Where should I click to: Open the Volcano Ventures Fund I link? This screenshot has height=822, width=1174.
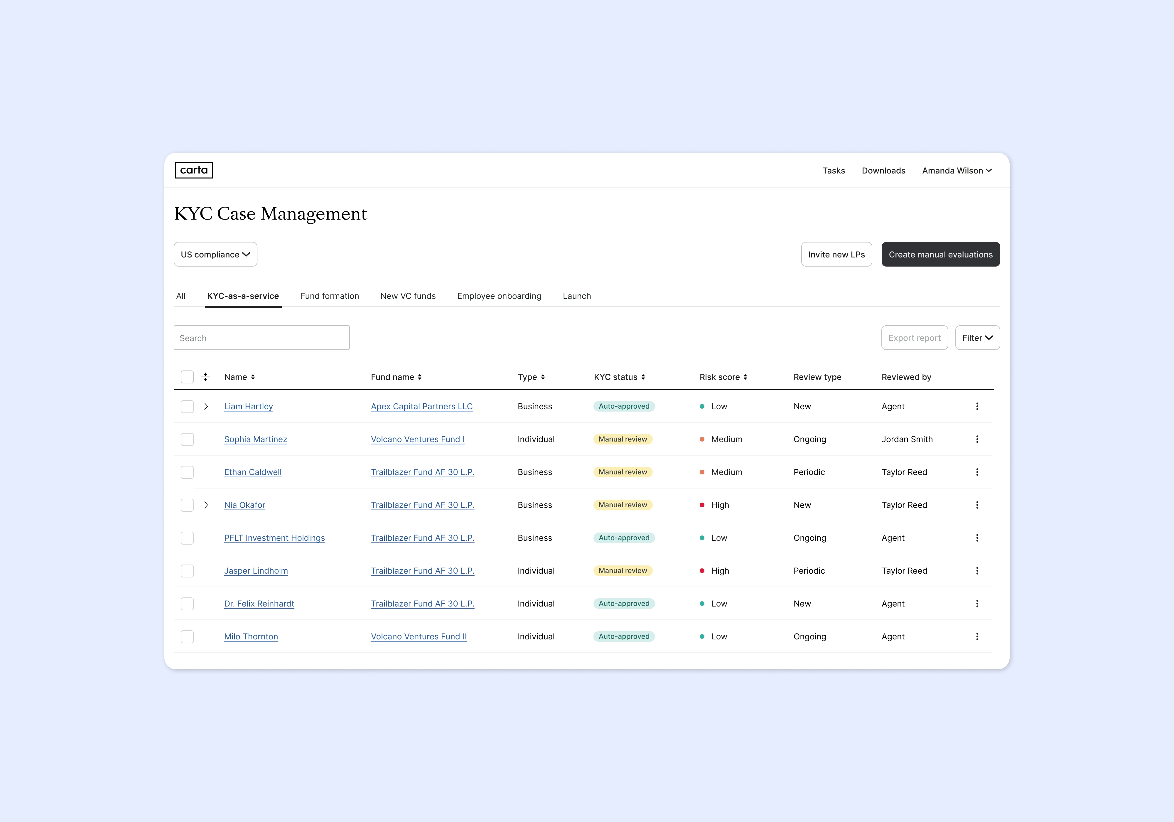pyautogui.click(x=418, y=439)
